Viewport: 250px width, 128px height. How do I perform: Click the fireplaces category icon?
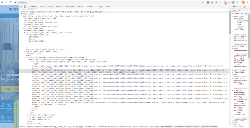coord(2,105)
